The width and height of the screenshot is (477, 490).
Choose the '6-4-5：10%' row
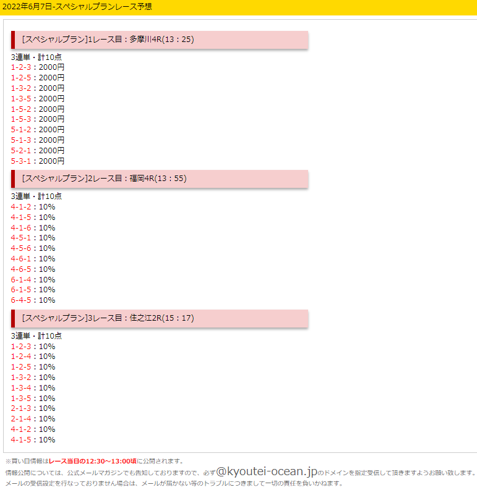(x=33, y=300)
